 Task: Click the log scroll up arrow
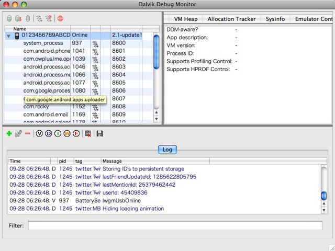pyautogui.click(x=324, y=203)
